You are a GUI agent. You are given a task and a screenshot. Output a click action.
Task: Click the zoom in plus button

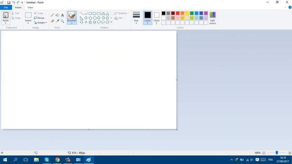click(290, 153)
